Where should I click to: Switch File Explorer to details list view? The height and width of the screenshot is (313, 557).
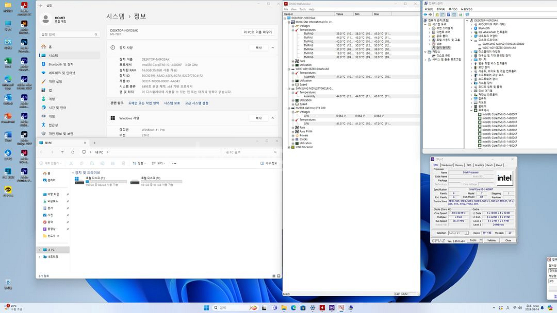[x=273, y=276]
